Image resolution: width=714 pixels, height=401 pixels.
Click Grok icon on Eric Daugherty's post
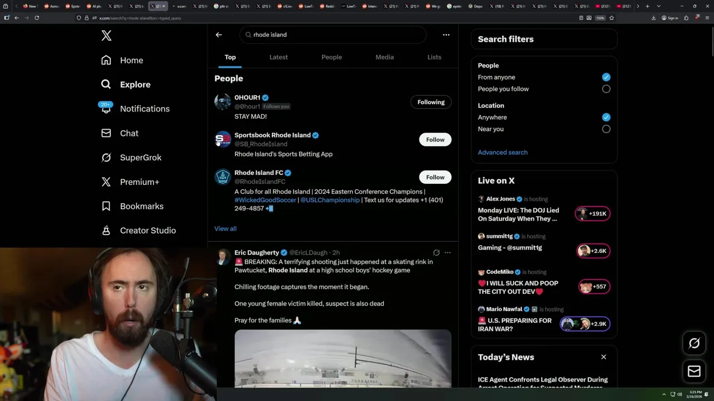436,253
